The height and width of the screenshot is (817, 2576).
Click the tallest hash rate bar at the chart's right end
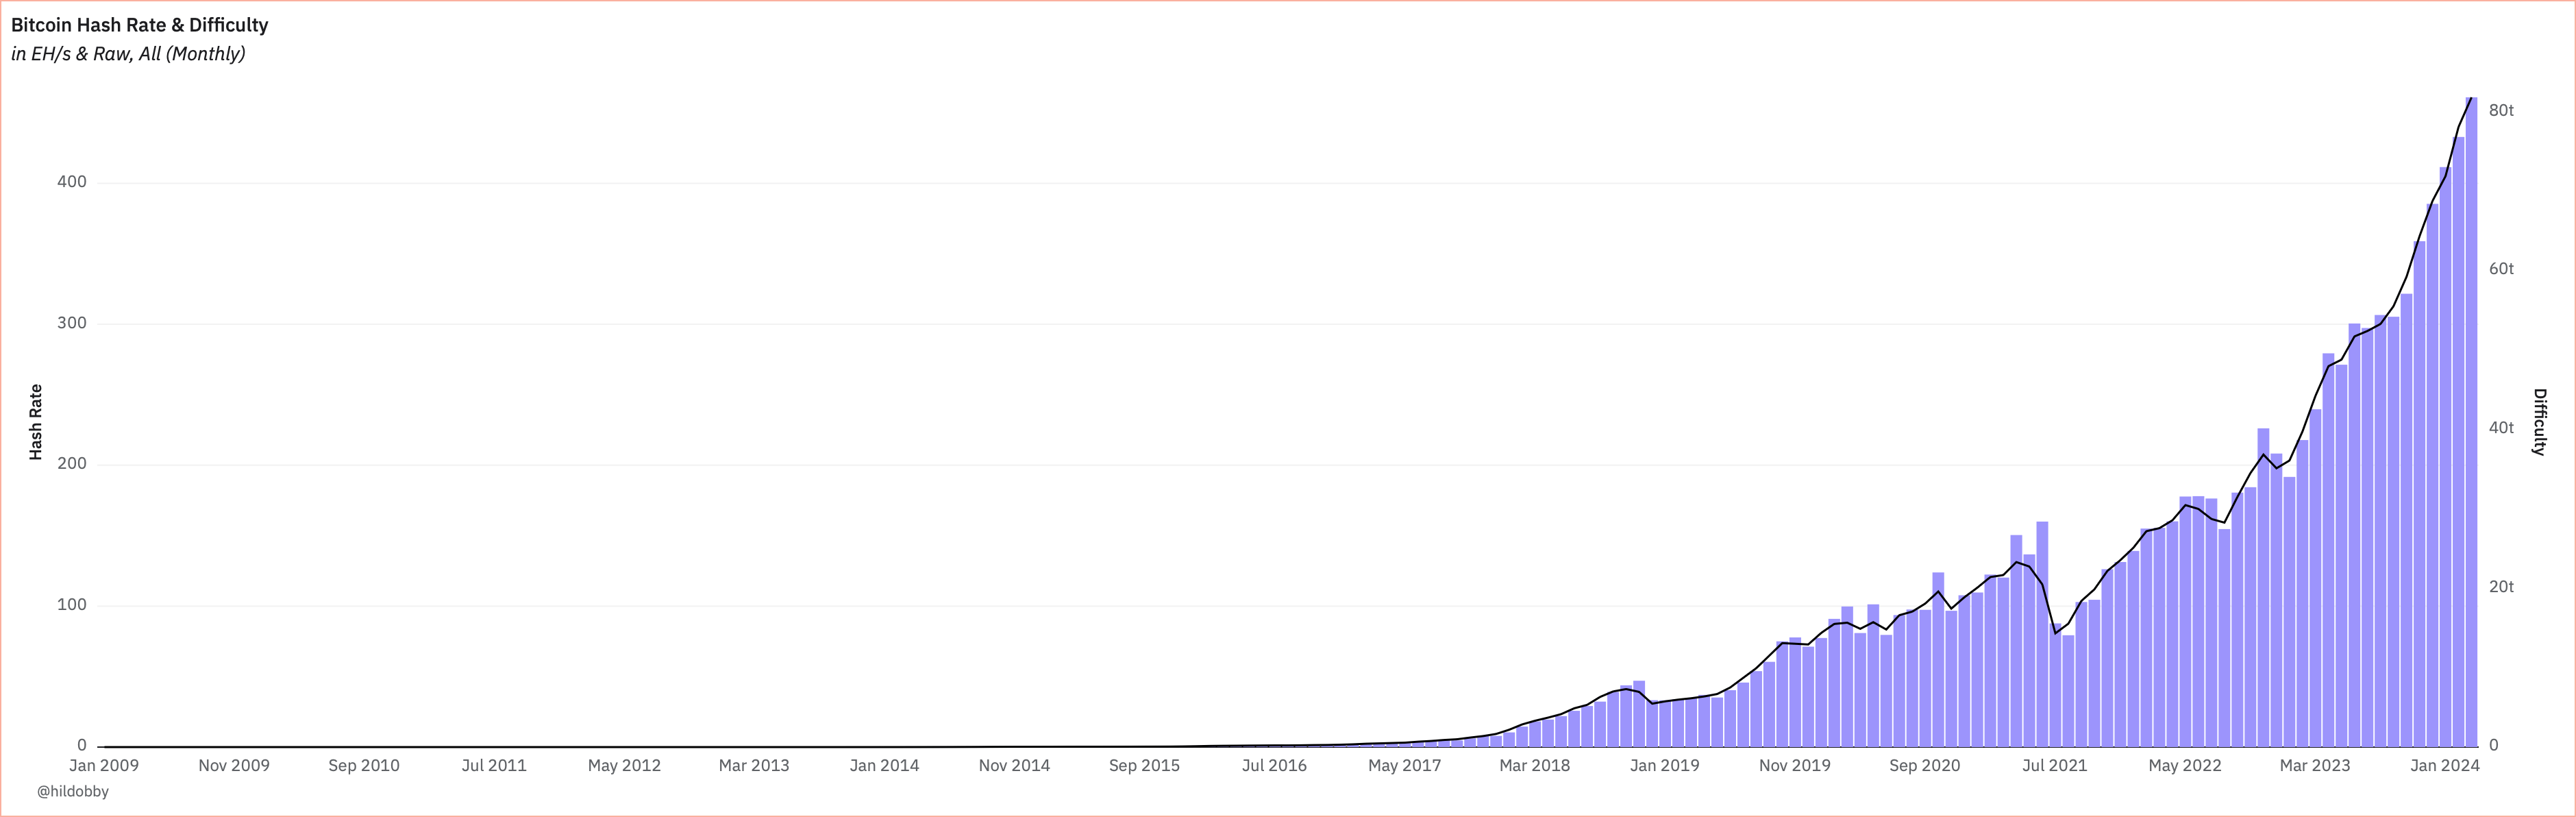2471,422
